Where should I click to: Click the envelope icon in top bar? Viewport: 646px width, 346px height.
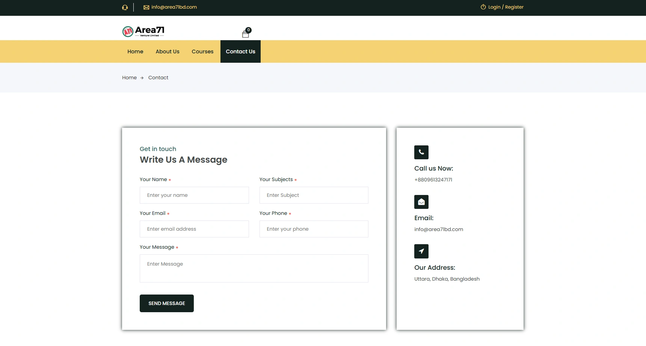146,7
